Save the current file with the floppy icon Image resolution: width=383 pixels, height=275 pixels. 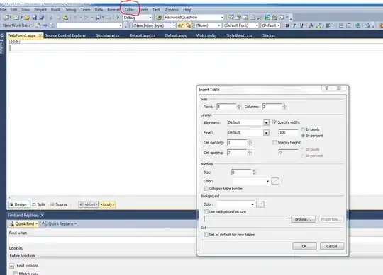[x=35, y=17]
